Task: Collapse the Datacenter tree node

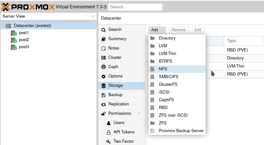Action: pyautogui.click(x=3, y=26)
